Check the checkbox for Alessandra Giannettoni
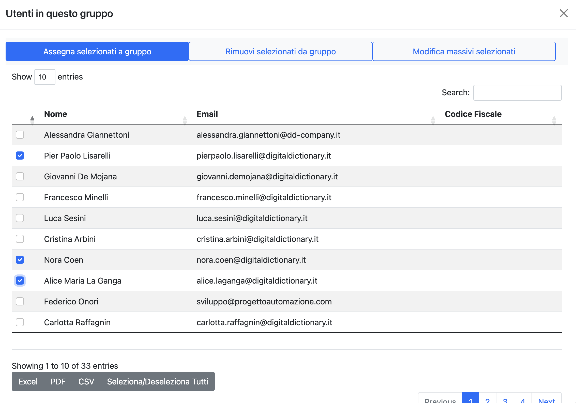This screenshot has width=576, height=403. click(x=20, y=135)
